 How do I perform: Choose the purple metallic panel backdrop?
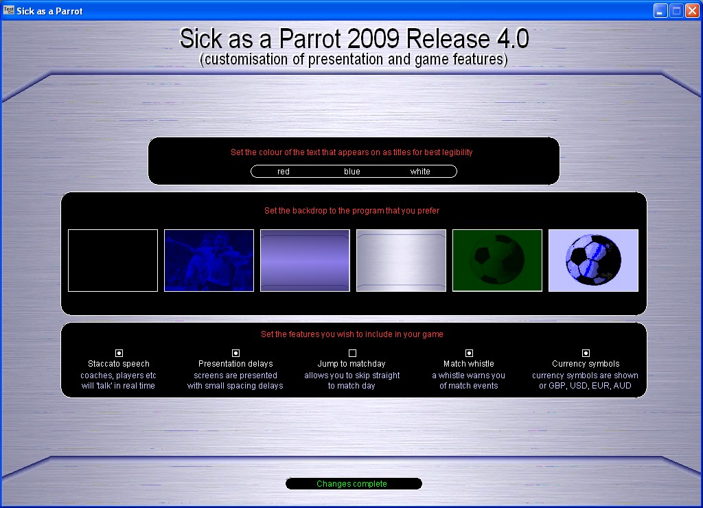[x=305, y=260]
